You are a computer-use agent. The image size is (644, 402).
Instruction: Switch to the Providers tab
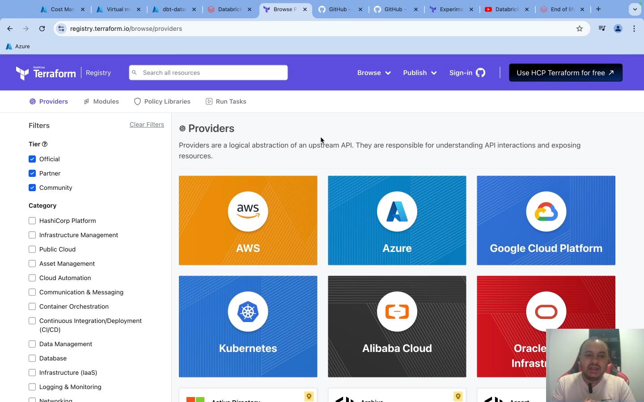[x=49, y=101]
